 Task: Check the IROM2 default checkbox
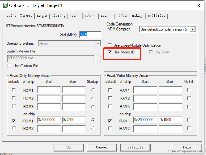click(14, 128)
